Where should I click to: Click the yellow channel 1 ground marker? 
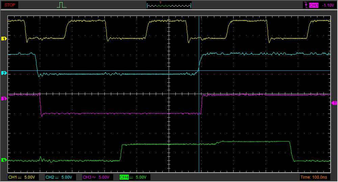[x=4, y=39]
